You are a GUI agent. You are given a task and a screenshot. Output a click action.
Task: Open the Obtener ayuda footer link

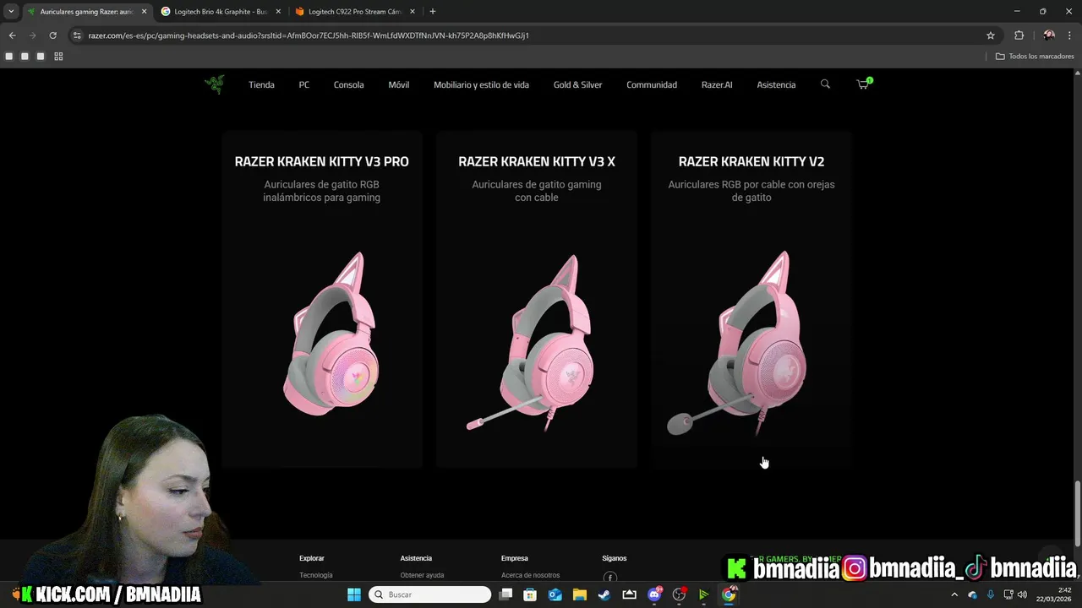422,575
